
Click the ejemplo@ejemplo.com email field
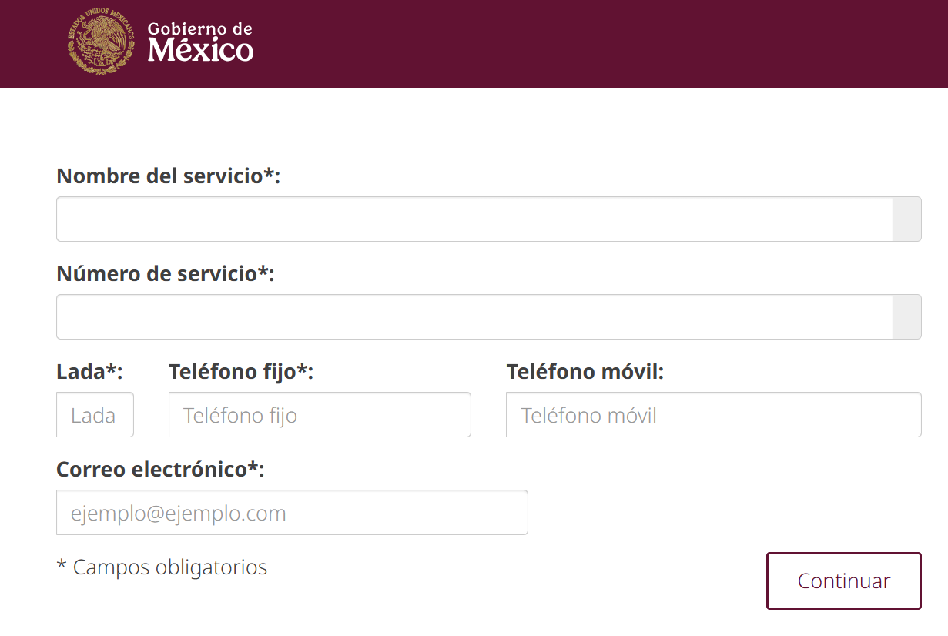pos(292,513)
